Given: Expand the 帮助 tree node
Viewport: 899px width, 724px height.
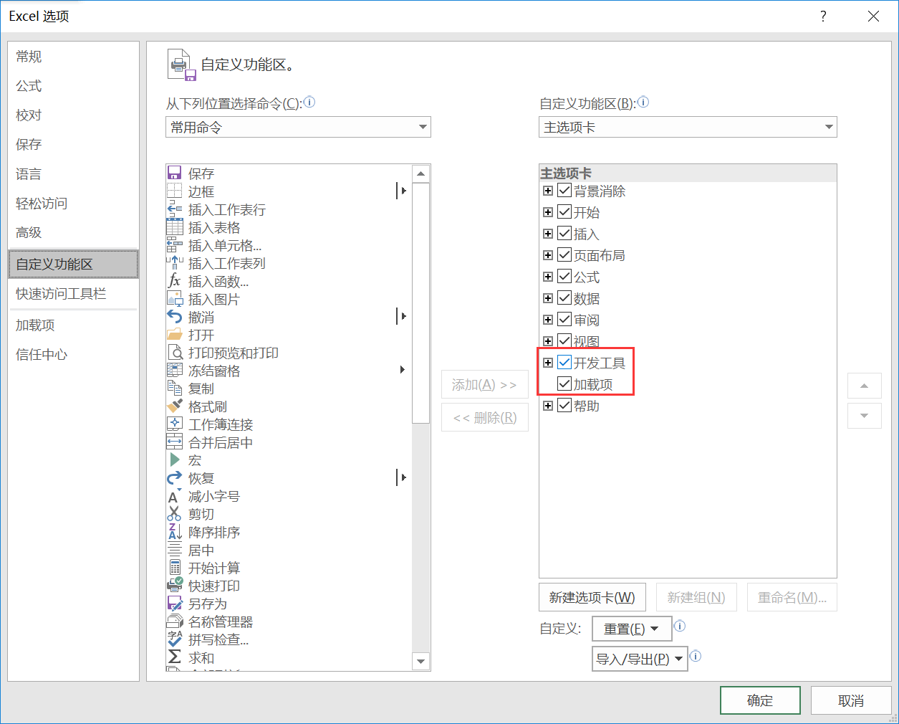Looking at the screenshot, I should click(x=548, y=406).
